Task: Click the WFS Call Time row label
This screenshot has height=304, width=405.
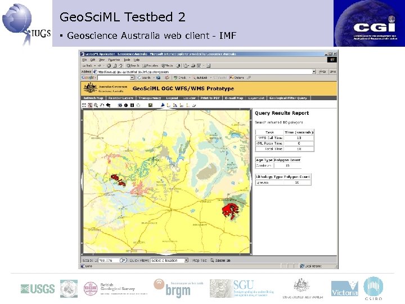Action: click(x=270, y=138)
